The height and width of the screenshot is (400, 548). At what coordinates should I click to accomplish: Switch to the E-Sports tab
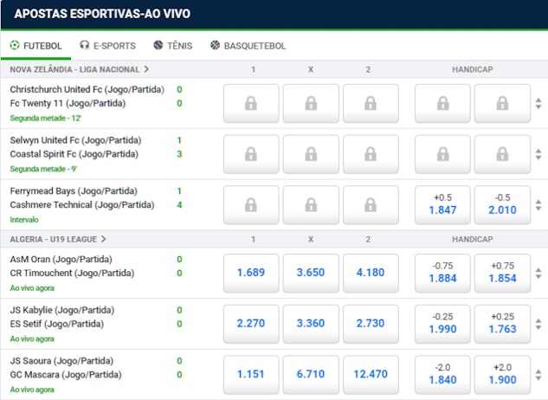click(107, 46)
